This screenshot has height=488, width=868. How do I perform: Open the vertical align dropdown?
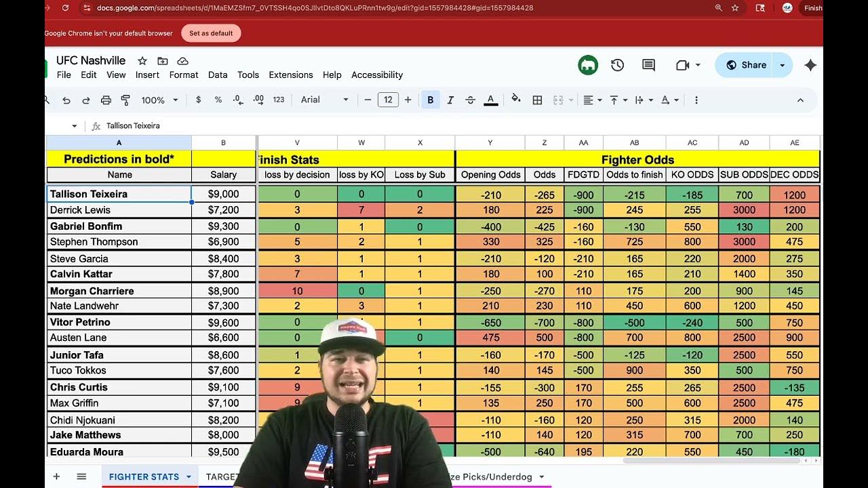618,100
